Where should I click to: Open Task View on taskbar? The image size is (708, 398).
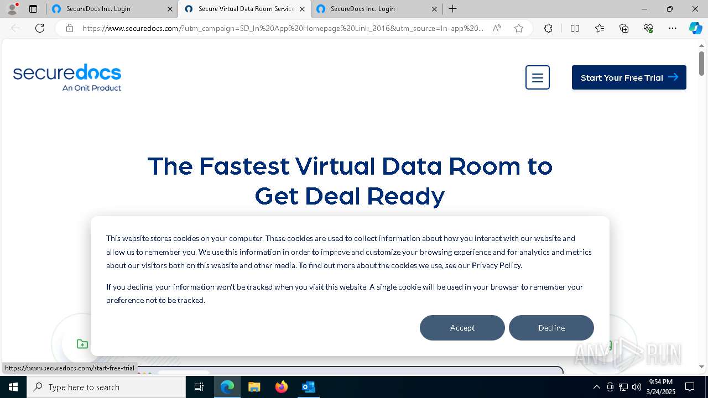tap(199, 387)
